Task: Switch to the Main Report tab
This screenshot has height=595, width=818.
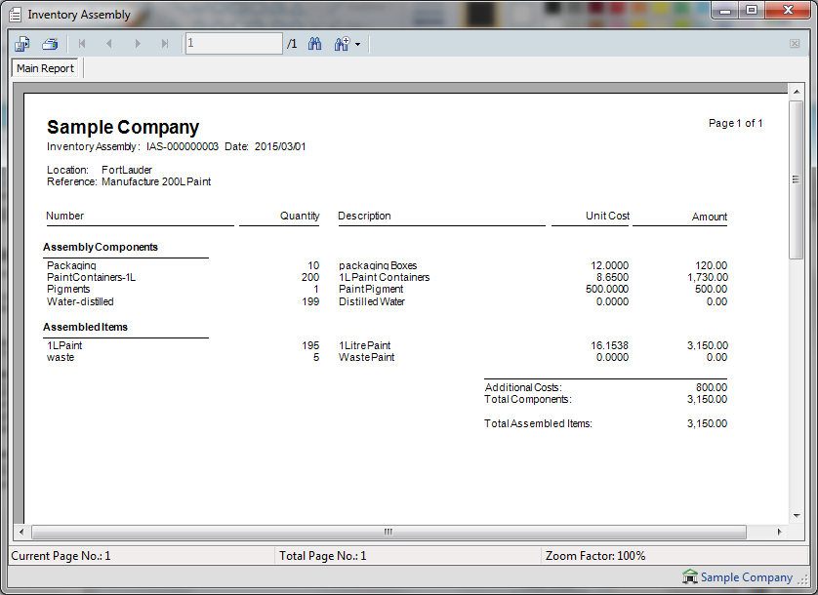Action: (x=45, y=68)
